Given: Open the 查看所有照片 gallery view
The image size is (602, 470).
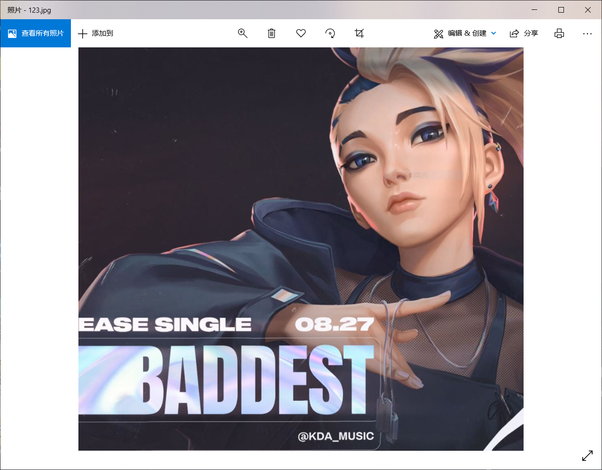Looking at the screenshot, I should pyautogui.click(x=36, y=33).
